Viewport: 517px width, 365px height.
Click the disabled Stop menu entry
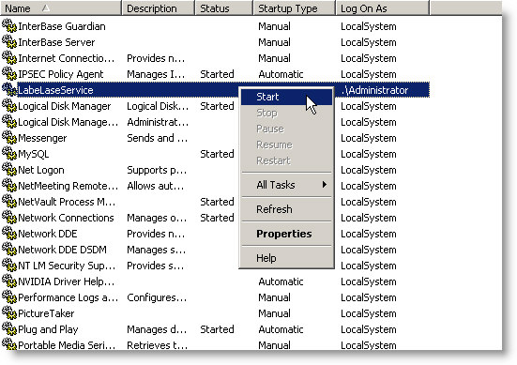[x=286, y=113]
